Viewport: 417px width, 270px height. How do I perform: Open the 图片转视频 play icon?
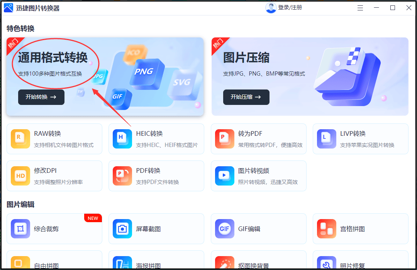tap(224, 176)
